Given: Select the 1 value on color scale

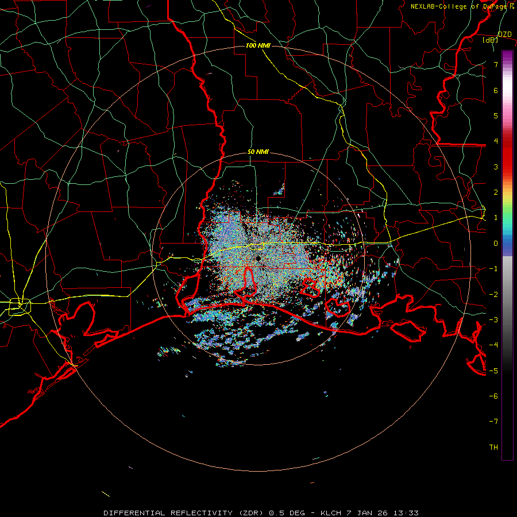Looking at the screenshot, I should pyautogui.click(x=496, y=218).
